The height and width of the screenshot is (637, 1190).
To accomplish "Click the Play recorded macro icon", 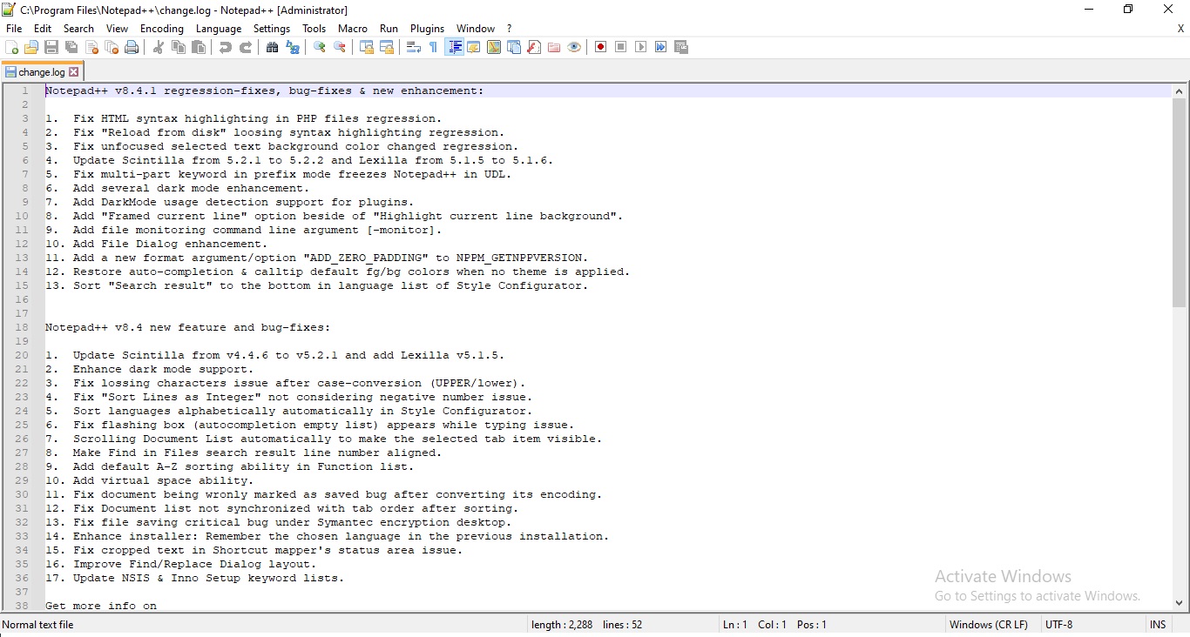I will 640,47.
